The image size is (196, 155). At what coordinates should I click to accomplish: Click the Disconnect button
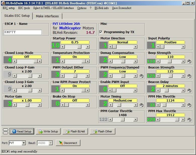click(x=68, y=143)
